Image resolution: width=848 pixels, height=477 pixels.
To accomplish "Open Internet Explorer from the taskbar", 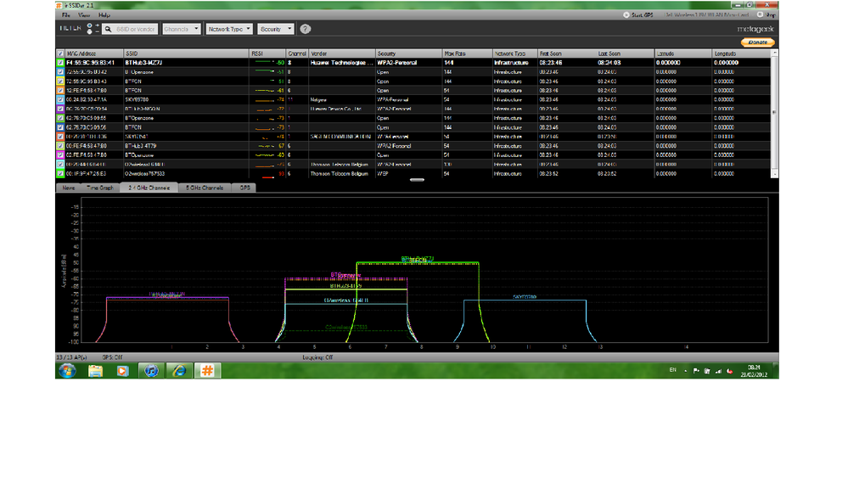I will click(179, 370).
